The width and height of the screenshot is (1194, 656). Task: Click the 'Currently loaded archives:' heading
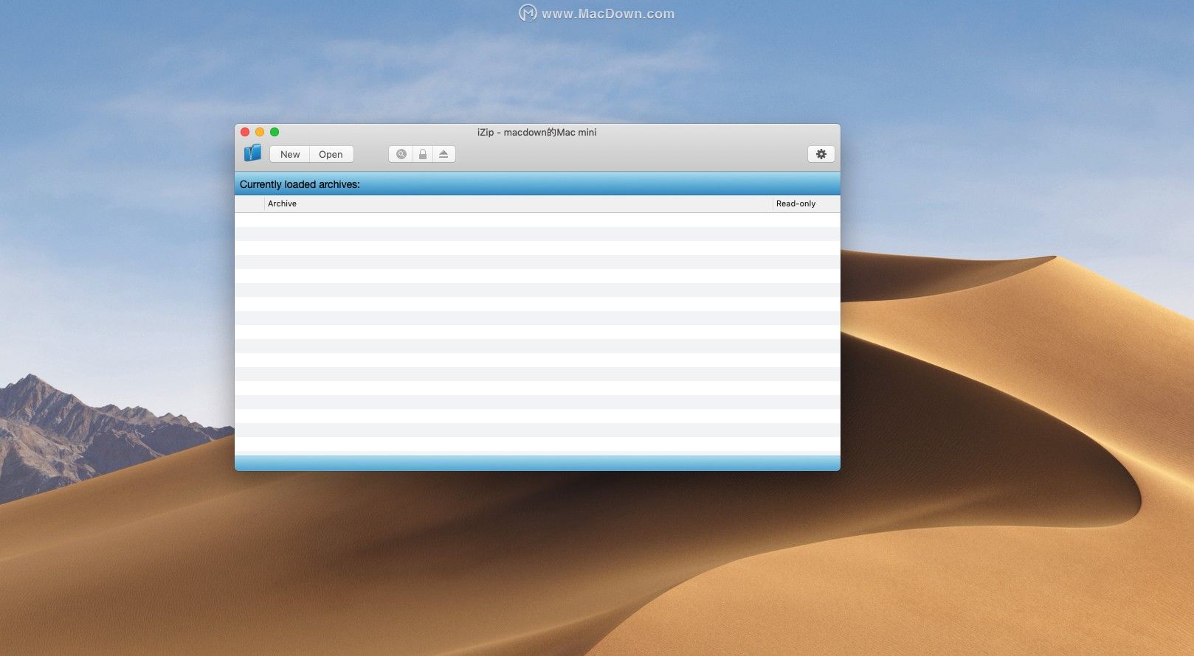coord(300,184)
